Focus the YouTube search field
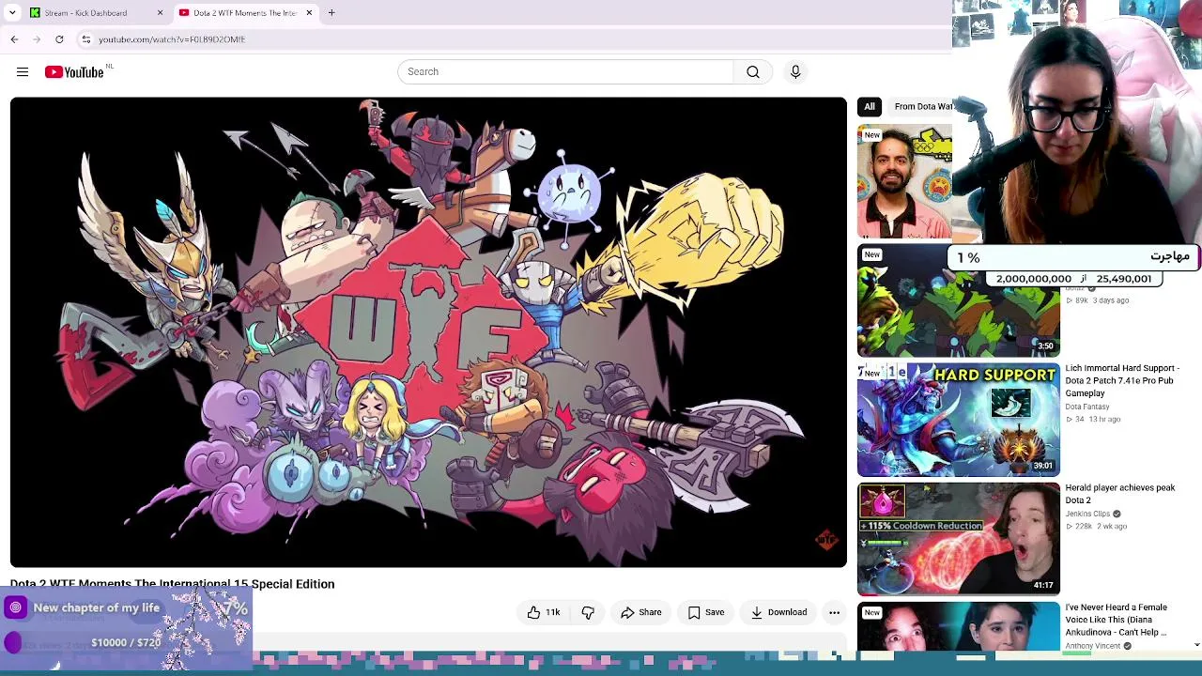Screen dimensions: 1202x676 click(x=565, y=72)
